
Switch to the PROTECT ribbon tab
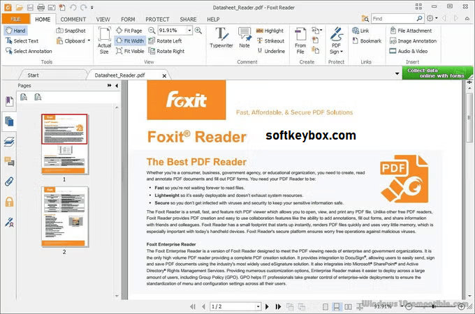pos(157,20)
